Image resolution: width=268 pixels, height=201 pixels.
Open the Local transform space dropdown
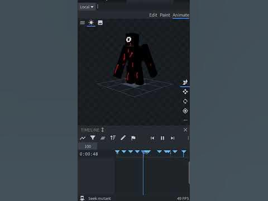point(87,7)
